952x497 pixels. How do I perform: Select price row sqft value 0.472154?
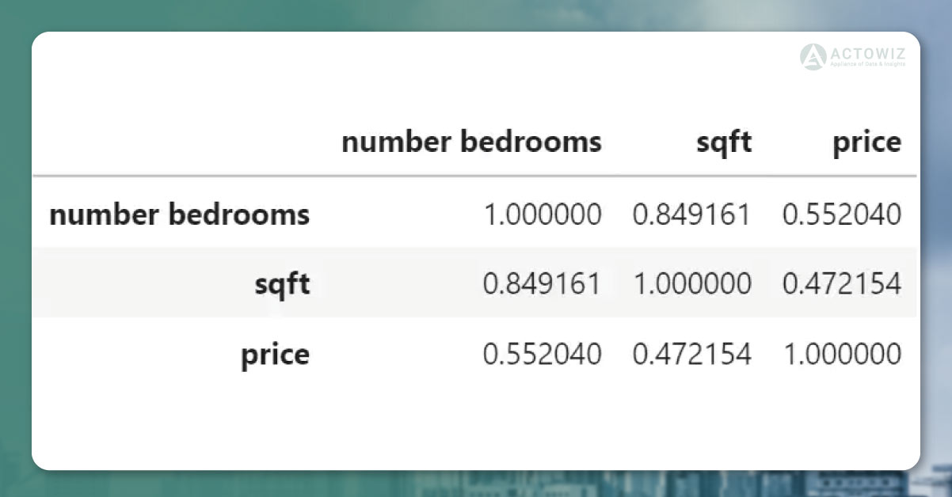point(692,354)
